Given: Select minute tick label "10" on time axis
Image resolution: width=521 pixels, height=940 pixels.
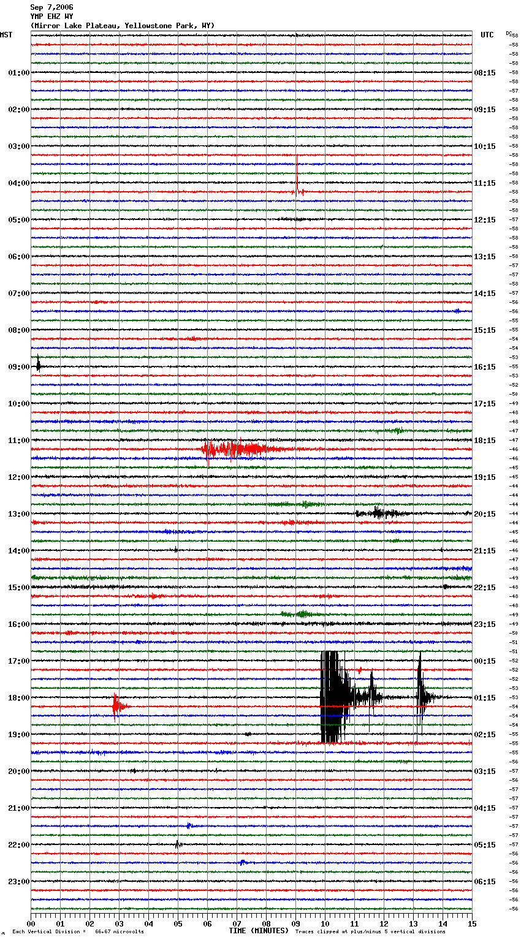Looking at the screenshot, I should point(325,923).
